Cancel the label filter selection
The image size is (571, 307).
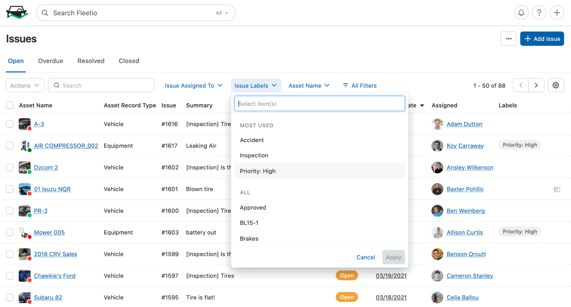coord(365,257)
